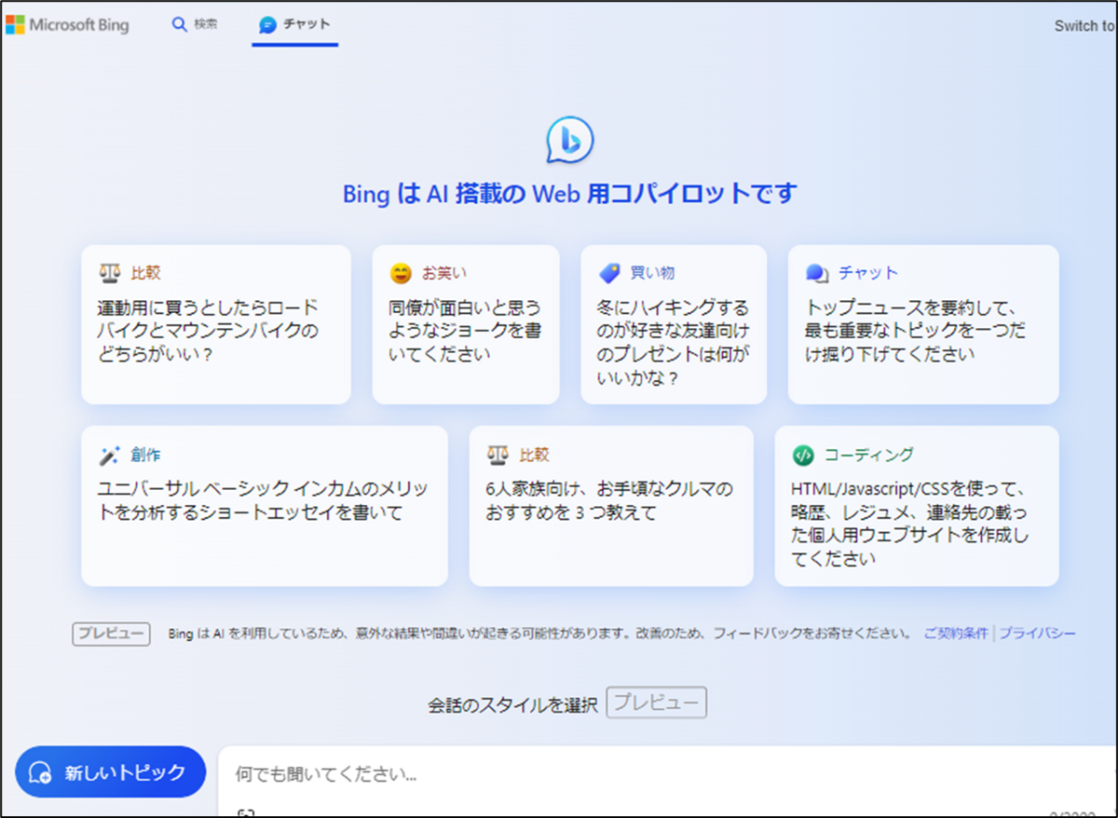Select the joke for coworkers card
The image size is (1118, 818).
[466, 324]
